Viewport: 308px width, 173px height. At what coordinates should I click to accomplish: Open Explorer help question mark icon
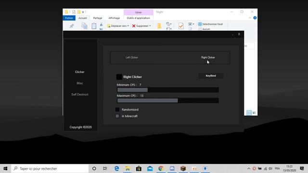tap(255, 18)
